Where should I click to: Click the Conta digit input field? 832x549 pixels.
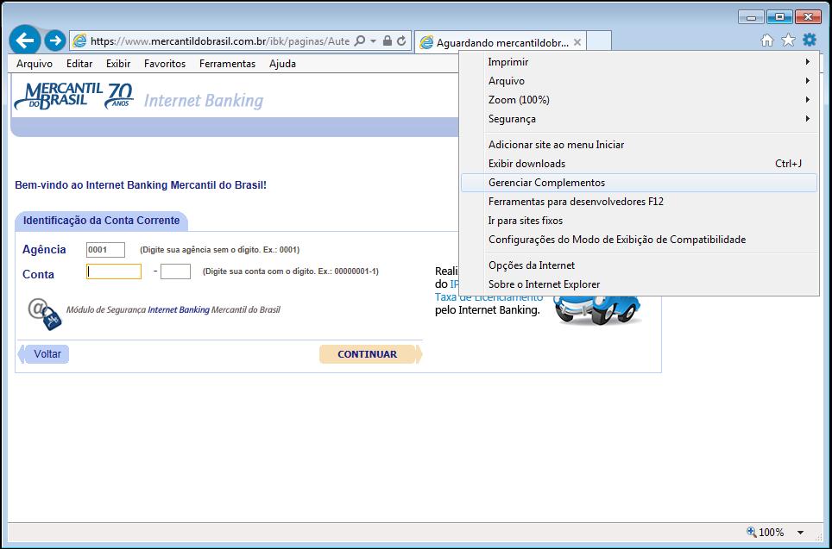(x=175, y=271)
